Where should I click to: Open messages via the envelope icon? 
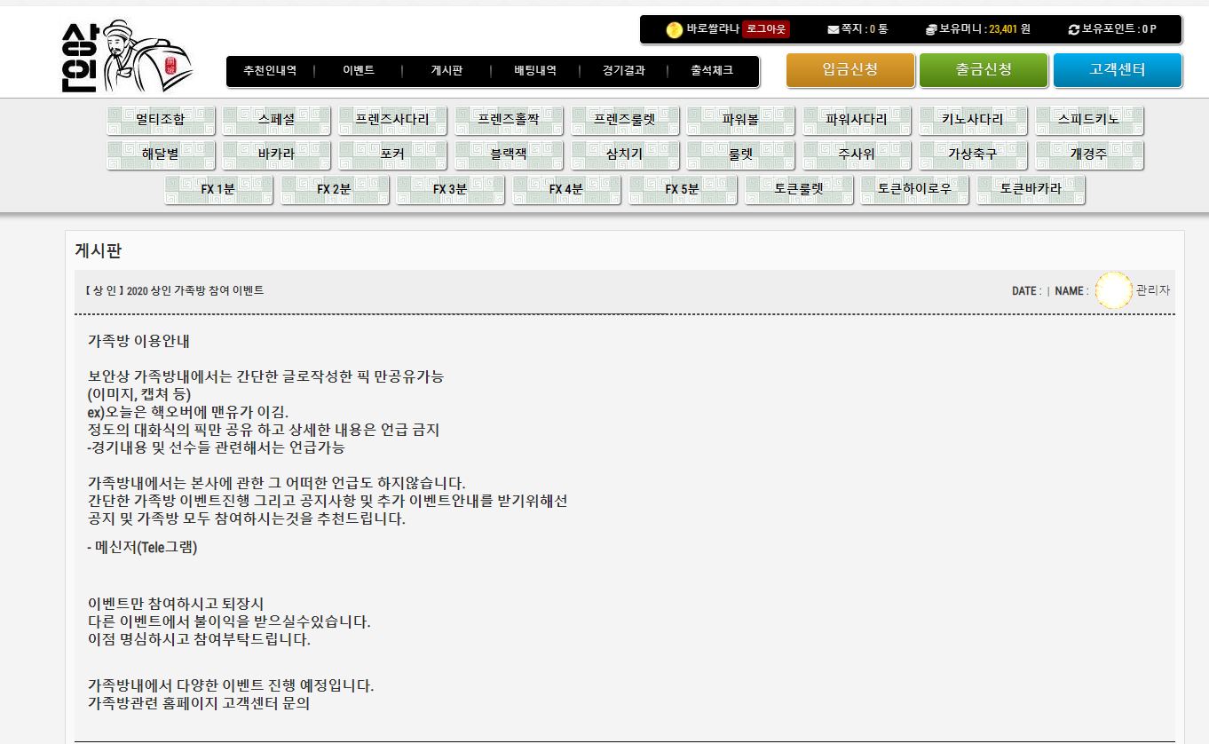(x=833, y=29)
